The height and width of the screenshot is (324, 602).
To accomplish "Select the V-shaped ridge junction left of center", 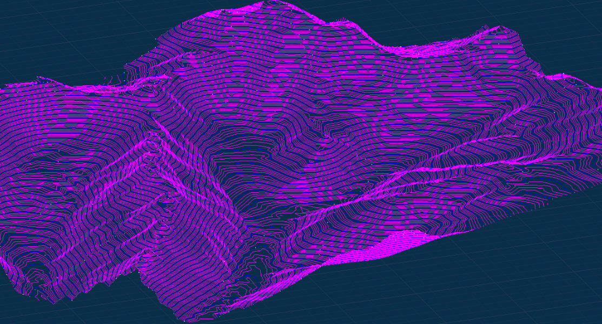I will [x=151, y=141].
